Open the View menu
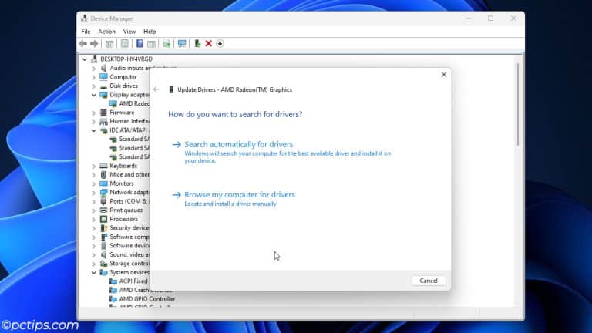 [129, 32]
